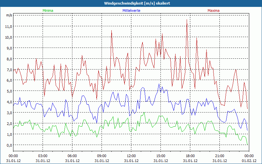This screenshot has height=164, width=262.
Task: Click the 06:00 time axis label
Action: (72, 156)
